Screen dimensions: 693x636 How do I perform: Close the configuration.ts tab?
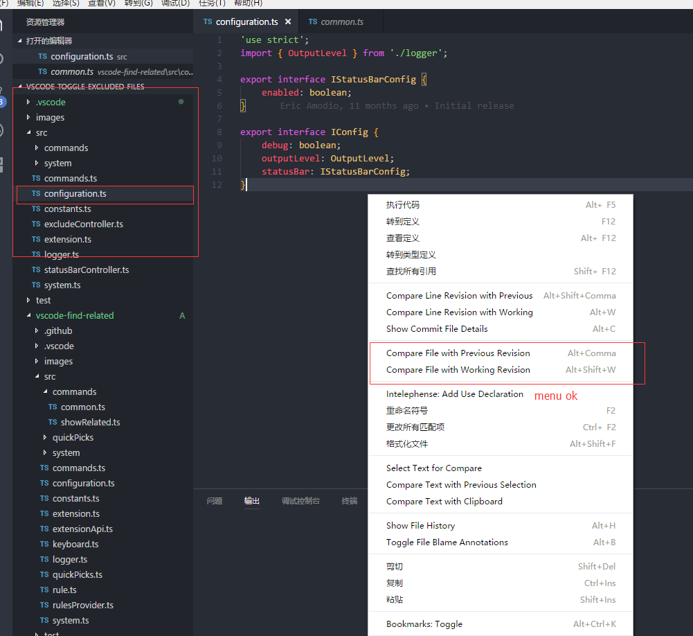pos(289,21)
